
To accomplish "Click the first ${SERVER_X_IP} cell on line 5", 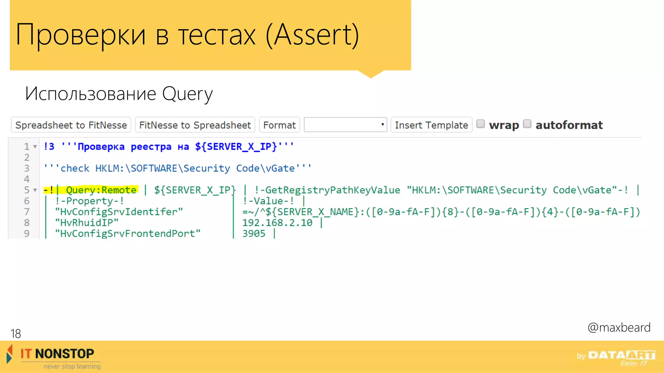I will (x=195, y=190).
